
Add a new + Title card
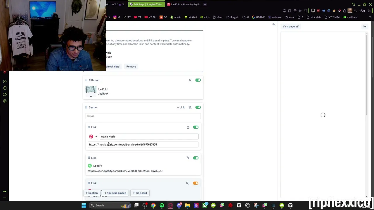click(x=140, y=193)
